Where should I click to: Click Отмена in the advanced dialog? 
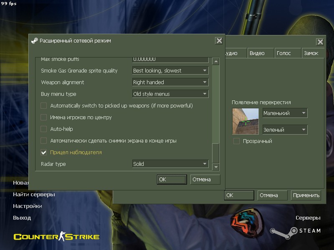205,180
